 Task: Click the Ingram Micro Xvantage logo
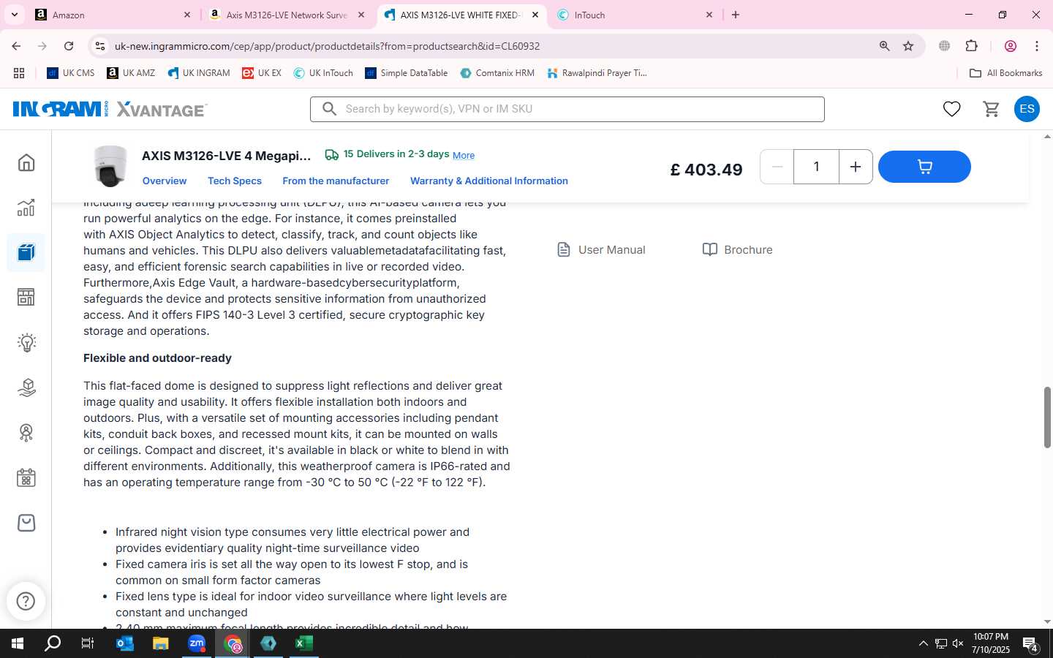tap(110, 109)
